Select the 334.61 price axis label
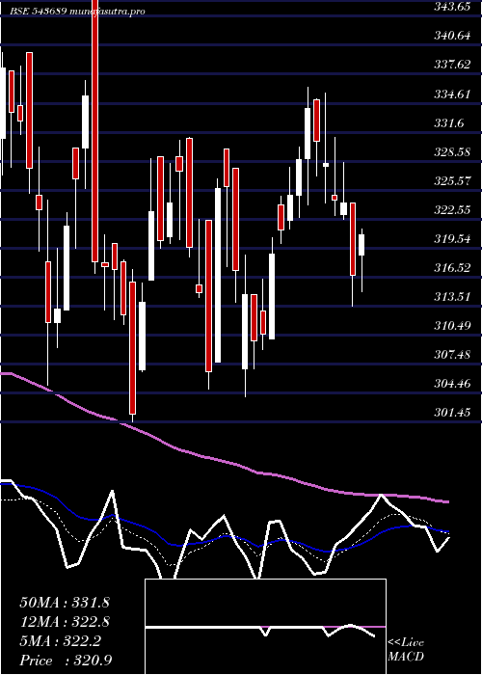Screen dimensions: 482x675 coord(452,94)
